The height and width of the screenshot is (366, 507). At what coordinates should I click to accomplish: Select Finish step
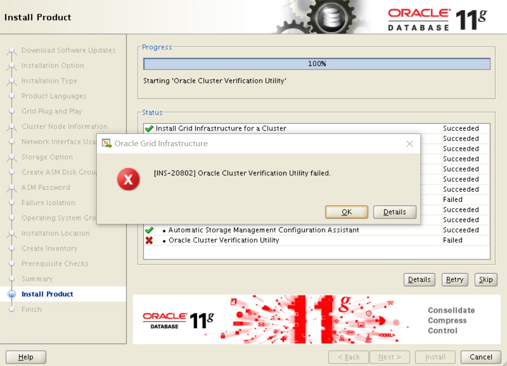click(x=31, y=309)
